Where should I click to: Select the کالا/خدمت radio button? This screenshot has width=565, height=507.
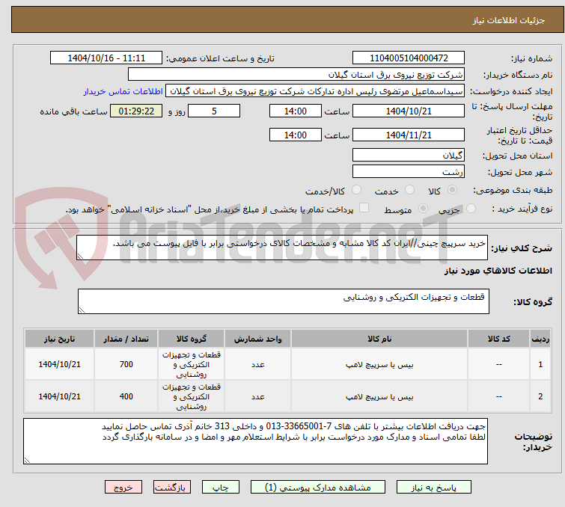click(x=356, y=190)
